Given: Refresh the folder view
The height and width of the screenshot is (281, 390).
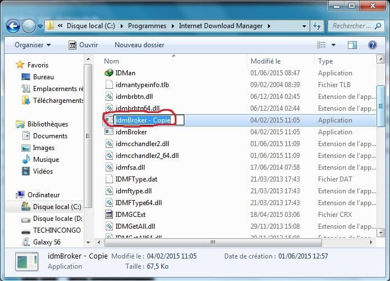Looking at the screenshot, I should [x=317, y=26].
